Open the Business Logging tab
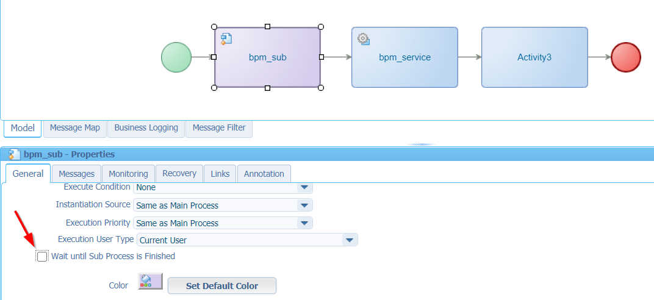 [146, 128]
